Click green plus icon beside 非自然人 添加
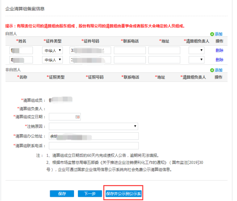The image size is (237, 201). (212, 70)
